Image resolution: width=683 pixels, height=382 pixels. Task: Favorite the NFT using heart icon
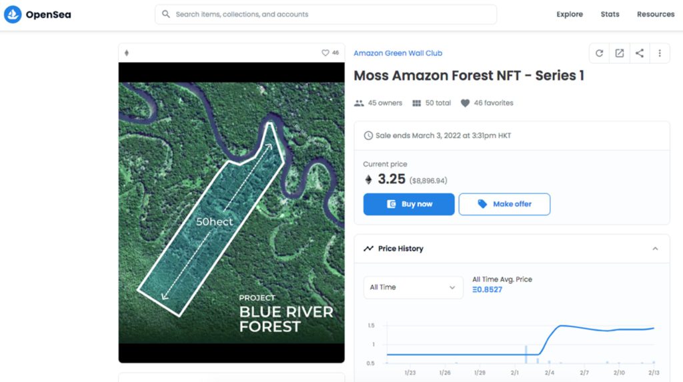click(325, 53)
